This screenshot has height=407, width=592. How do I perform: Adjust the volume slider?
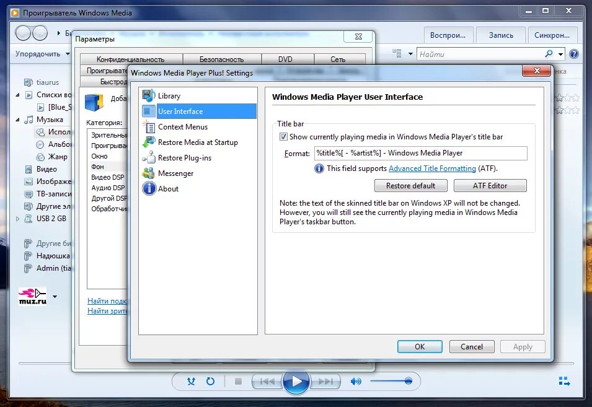pos(391,382)
